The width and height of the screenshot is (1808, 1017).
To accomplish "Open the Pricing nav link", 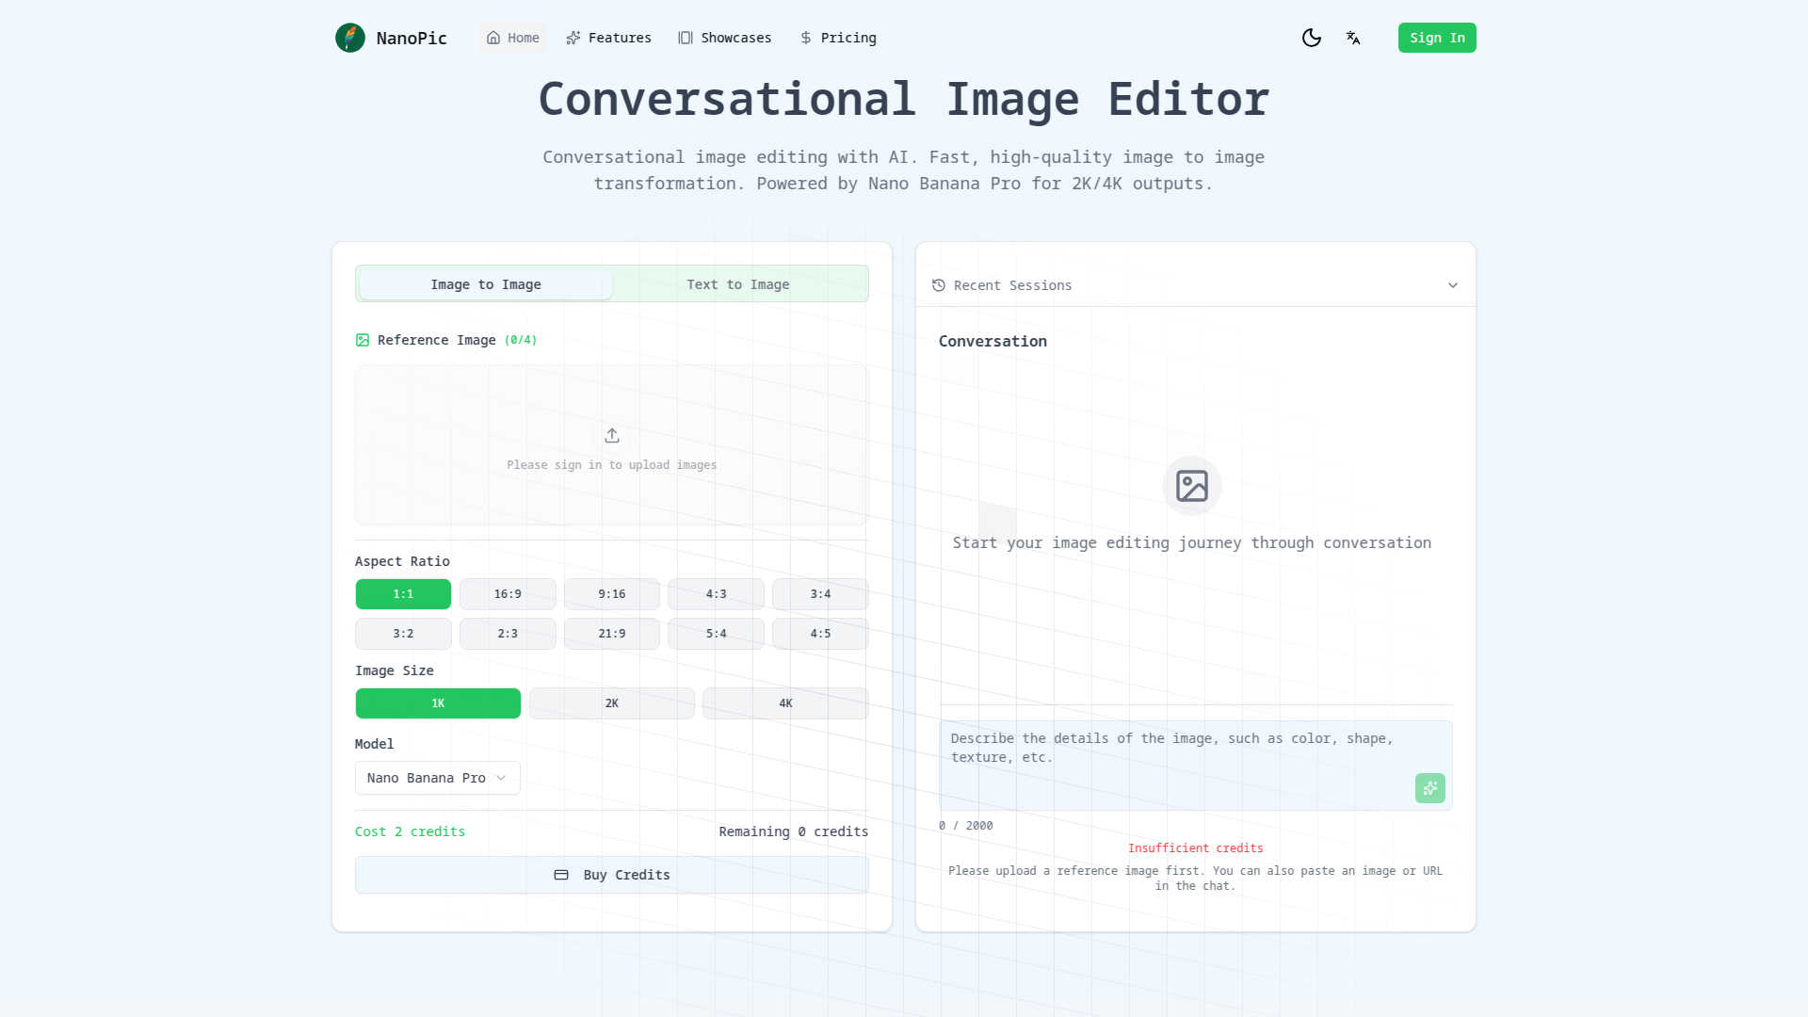I will (838, 38).
